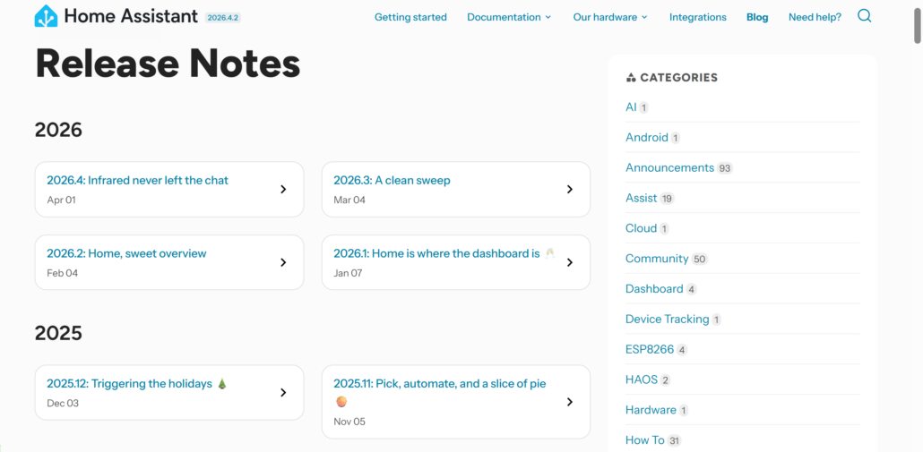The image size is (923, 452).
Task: Click arrow icon on 2026.2 Home, sweet overview card
Action: tap(283, 262)
